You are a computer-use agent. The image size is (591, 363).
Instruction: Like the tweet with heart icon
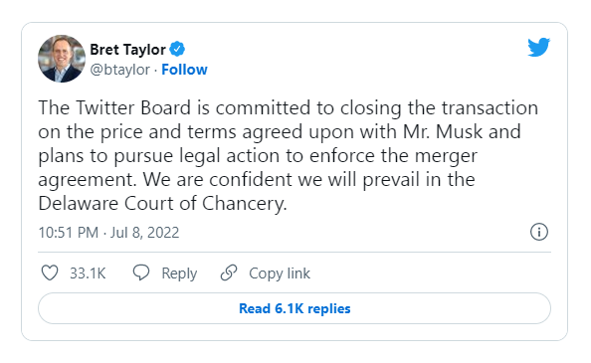coord(50,273)
